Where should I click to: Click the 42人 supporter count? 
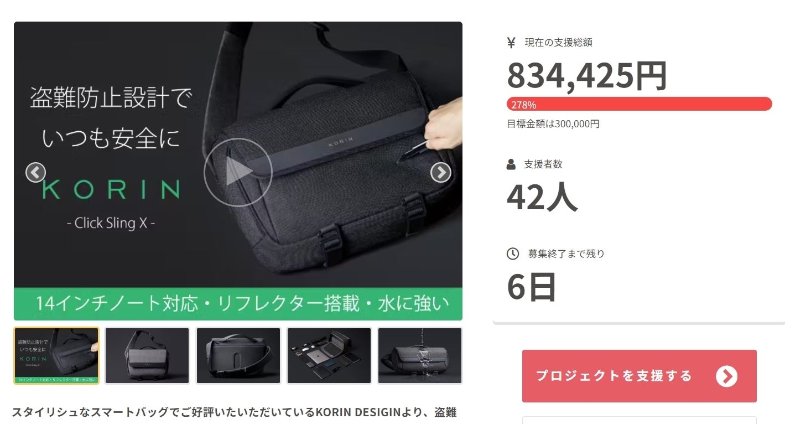tap(542, 197)
